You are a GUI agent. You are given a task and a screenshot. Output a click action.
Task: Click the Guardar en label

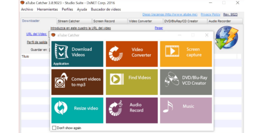point(39,50)
